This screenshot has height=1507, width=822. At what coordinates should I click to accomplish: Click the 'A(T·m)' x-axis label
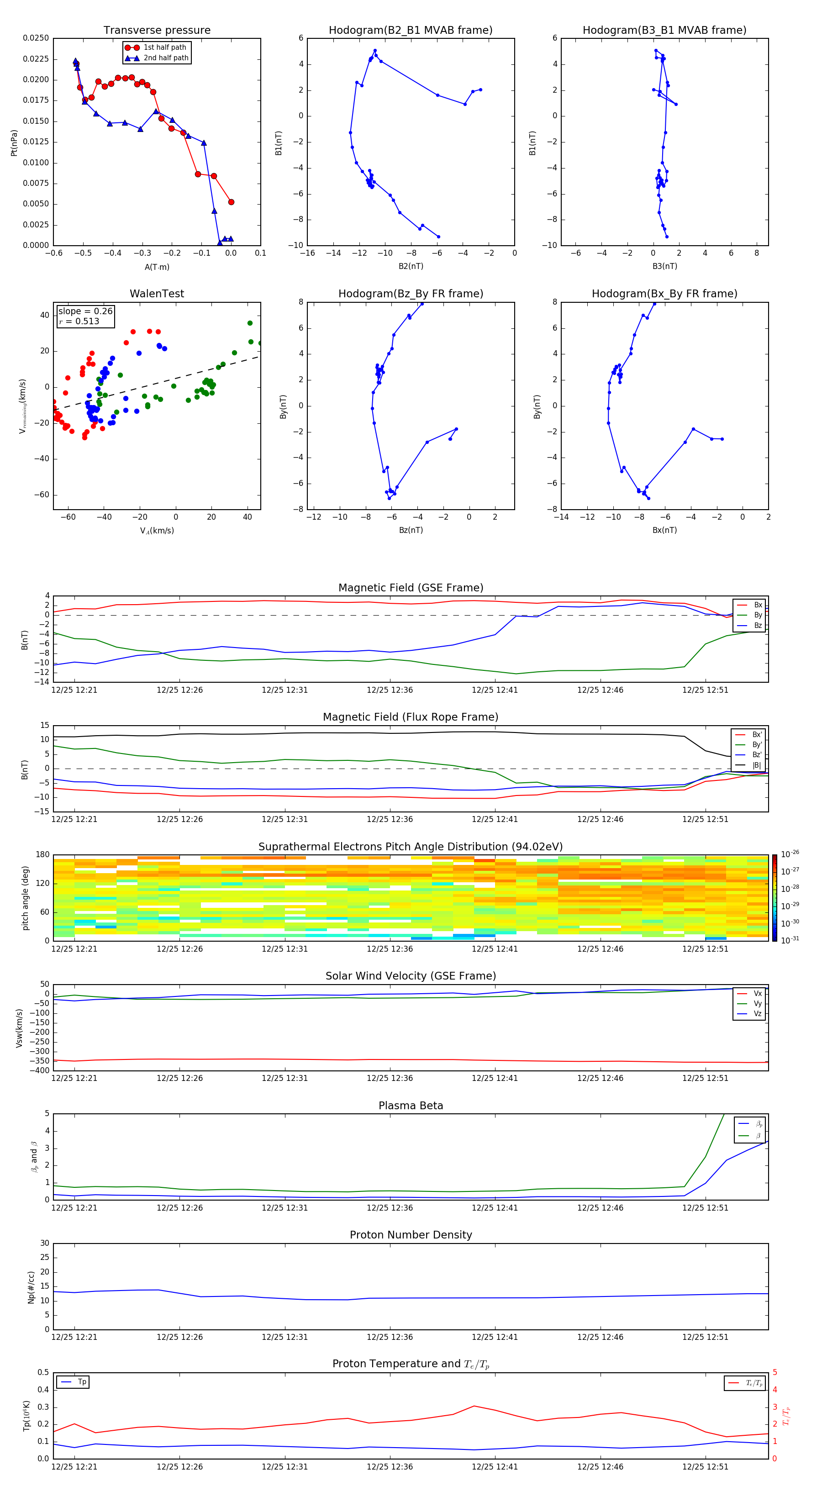[157, 267]
